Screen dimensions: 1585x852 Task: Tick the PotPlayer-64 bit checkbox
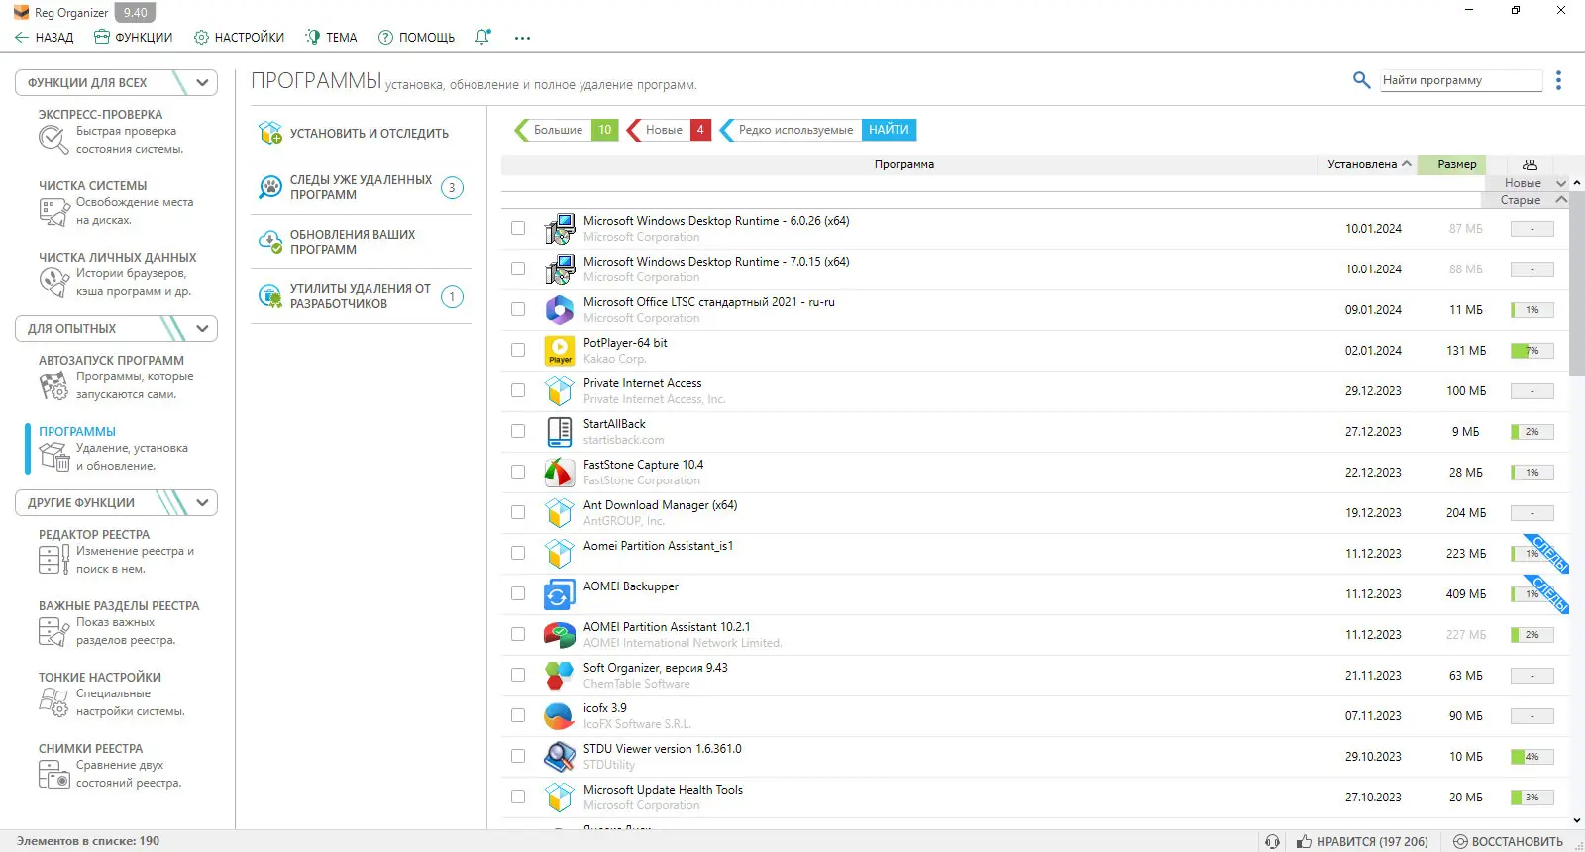click(518, 351)
